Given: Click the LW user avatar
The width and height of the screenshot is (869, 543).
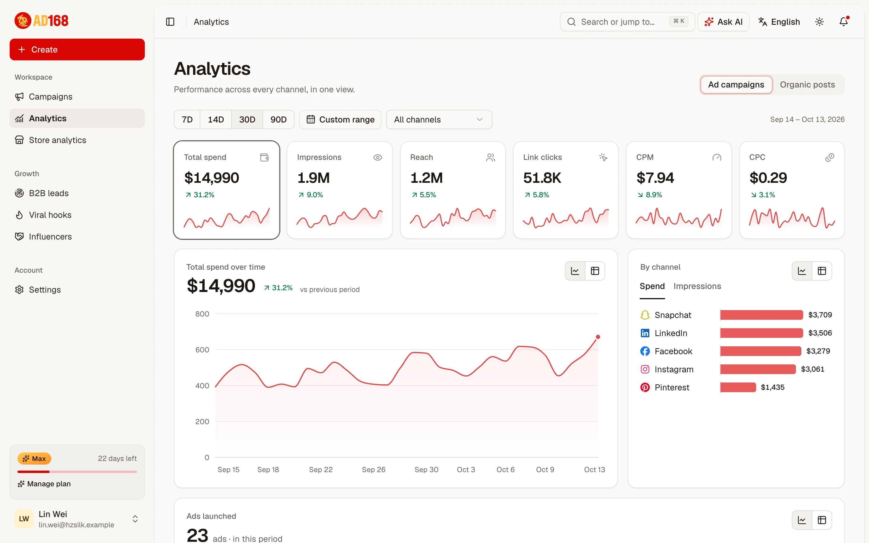Looking at the screenshot, I should click(24, 519).
